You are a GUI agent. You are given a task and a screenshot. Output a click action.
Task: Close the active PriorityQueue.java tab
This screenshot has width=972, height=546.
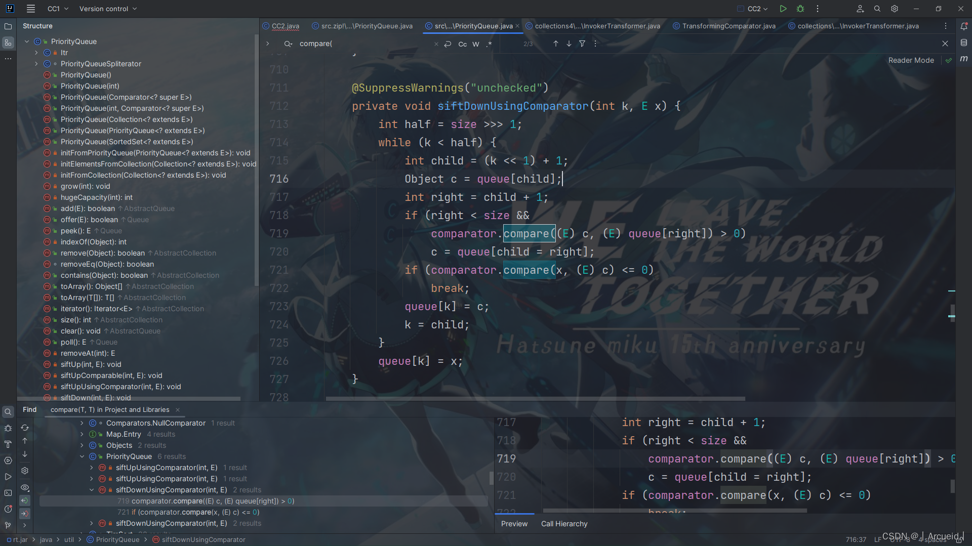(517, 26)
